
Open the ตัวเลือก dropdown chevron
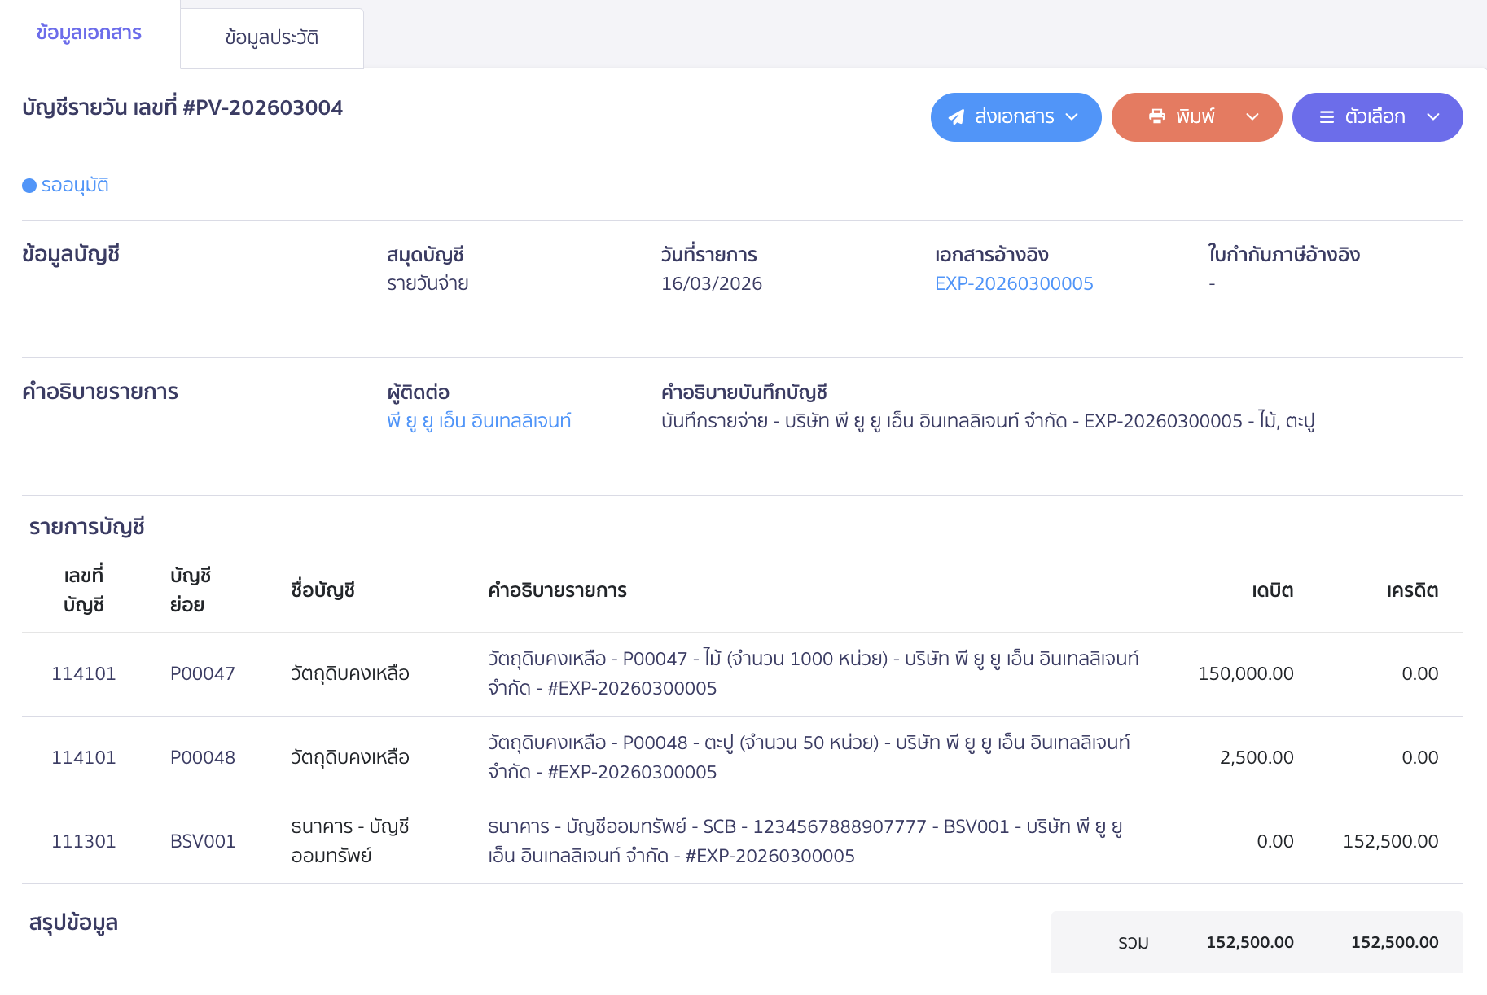click(1433, 117)
